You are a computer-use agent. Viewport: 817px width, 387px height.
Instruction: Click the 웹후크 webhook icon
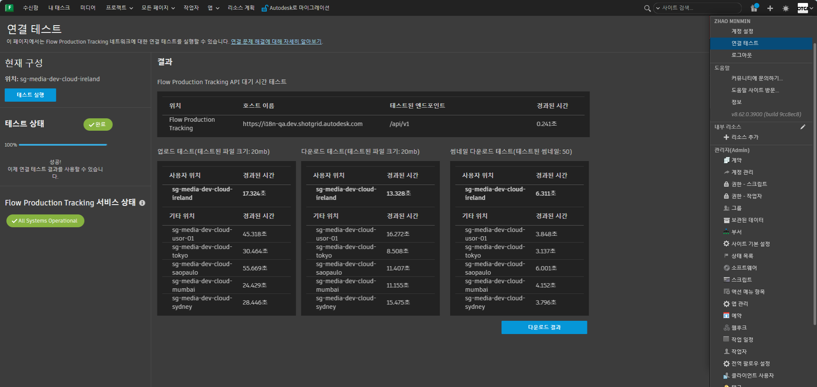tap(726, 328)
